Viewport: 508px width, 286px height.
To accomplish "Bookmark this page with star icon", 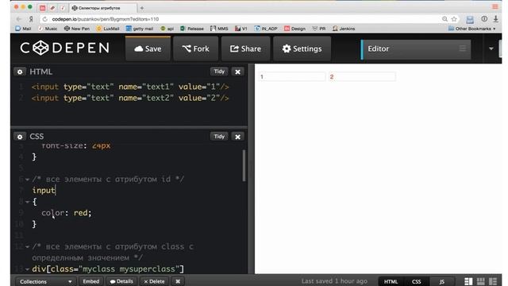I will 454,19.
